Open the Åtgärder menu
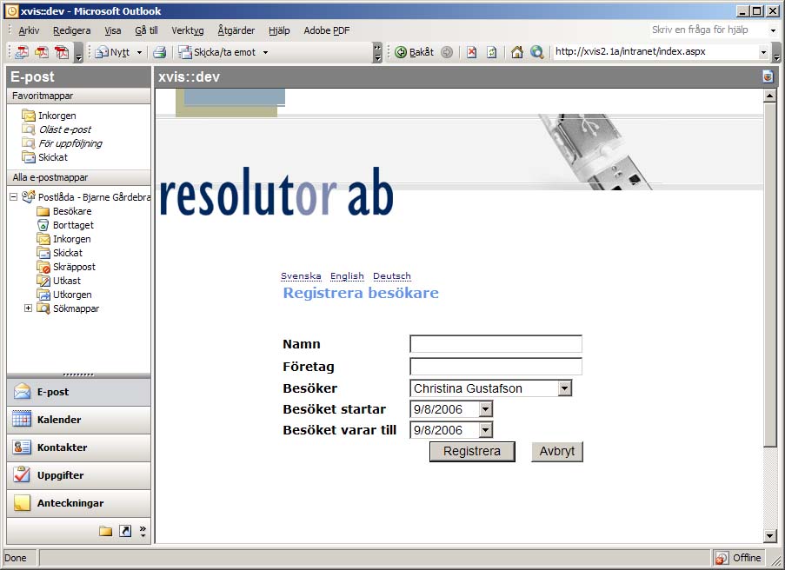 [236, 30]
